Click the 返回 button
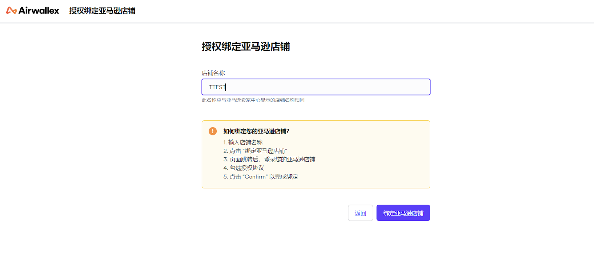The image size is (594, 262). pyautogui.click(x=360, y=213)
